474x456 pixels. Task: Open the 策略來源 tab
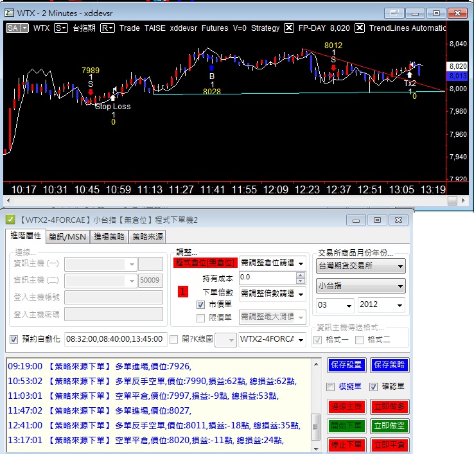point(148,236)
